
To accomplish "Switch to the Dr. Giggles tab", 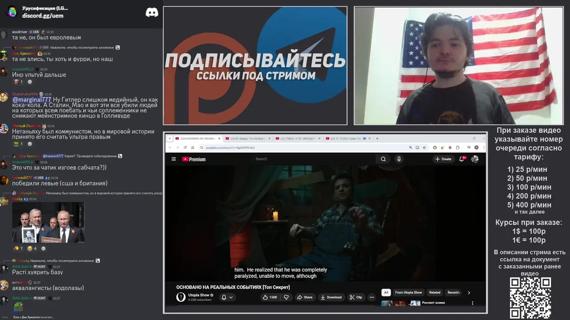I will 247,139.
